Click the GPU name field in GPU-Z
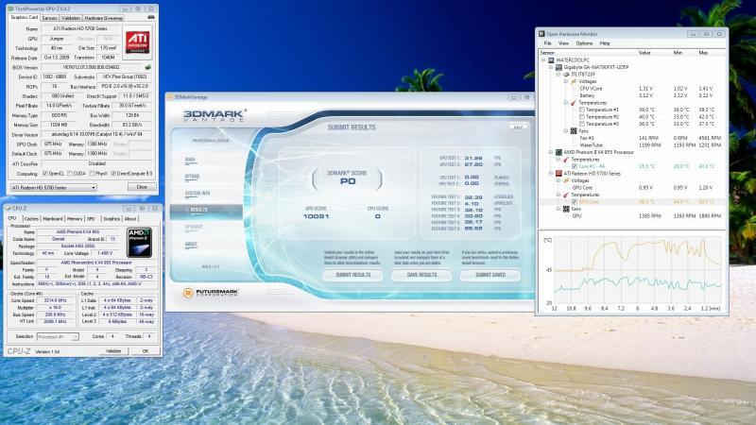The width and height of the screenshot is (756, 425). pos(80,29)
